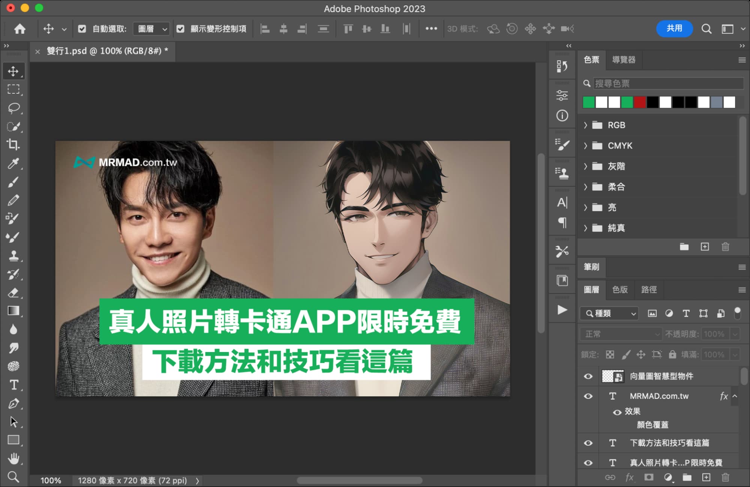This screenshot has height=487, width=750.
Task: Switch to the 導覽器 tab
Action: pyautogui.click(x=624, y=60)
